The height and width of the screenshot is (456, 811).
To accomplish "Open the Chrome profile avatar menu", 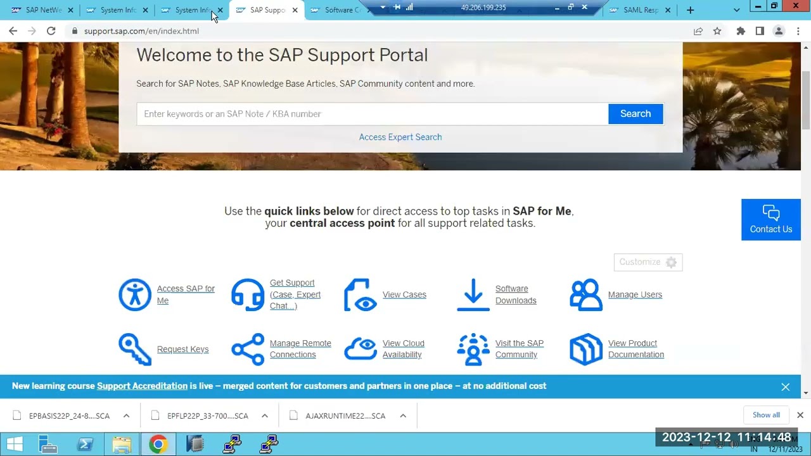I will (779, 31).
